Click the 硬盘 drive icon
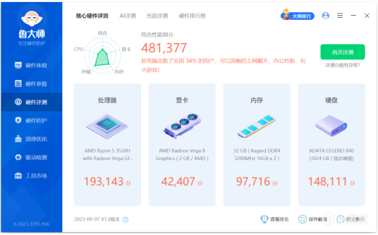Image resolution: width=378 pixels, height=235 pixels. (331, 126)
